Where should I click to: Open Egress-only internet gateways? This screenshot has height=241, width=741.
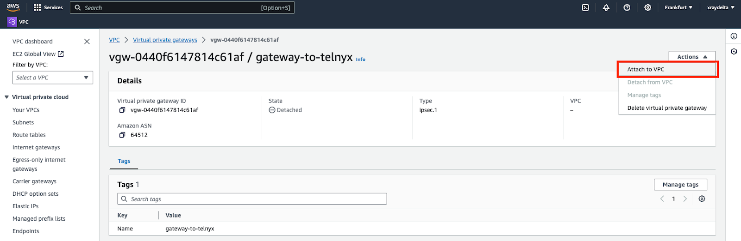point(39,164)
